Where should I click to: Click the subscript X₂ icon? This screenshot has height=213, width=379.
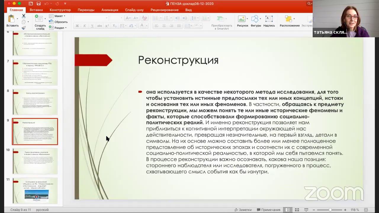[115, 26]
